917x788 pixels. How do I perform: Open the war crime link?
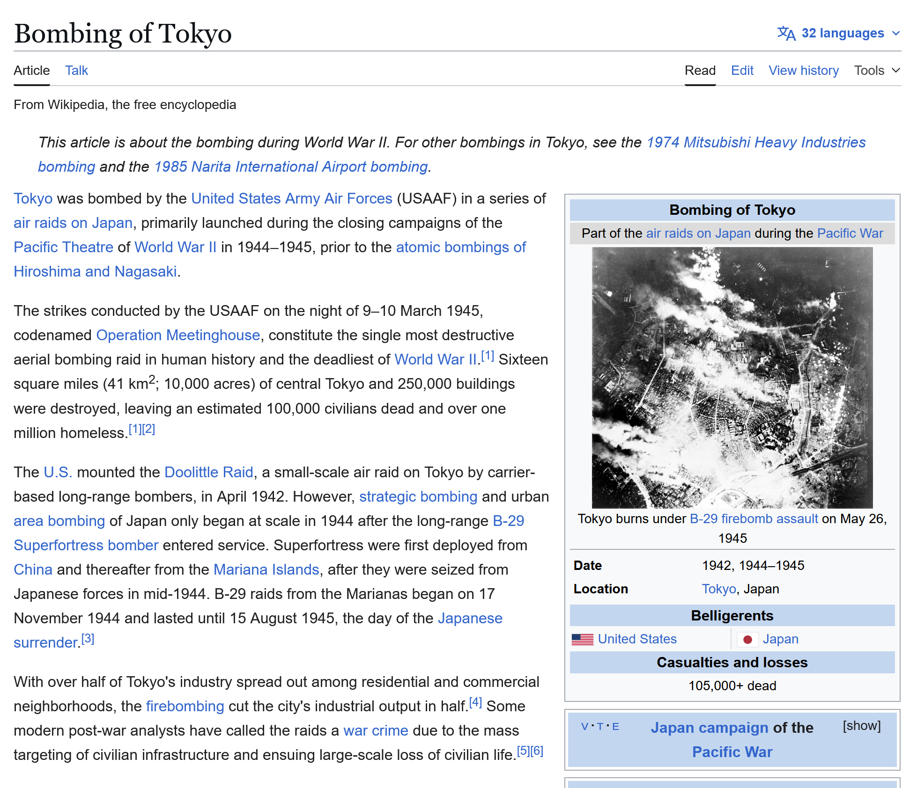point(376,730)
